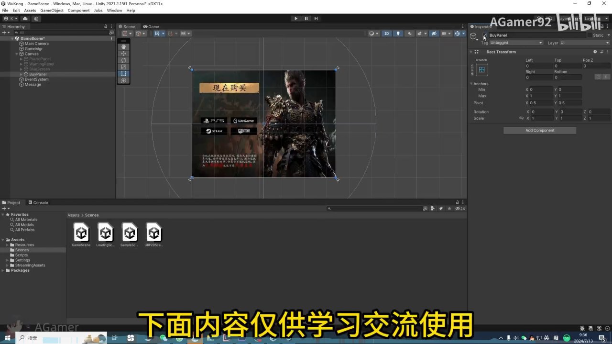This screenshot has width=612, height=344.
Task: Collapse the Anchors section
Action: pyautogui.click(x=471, y=84)
